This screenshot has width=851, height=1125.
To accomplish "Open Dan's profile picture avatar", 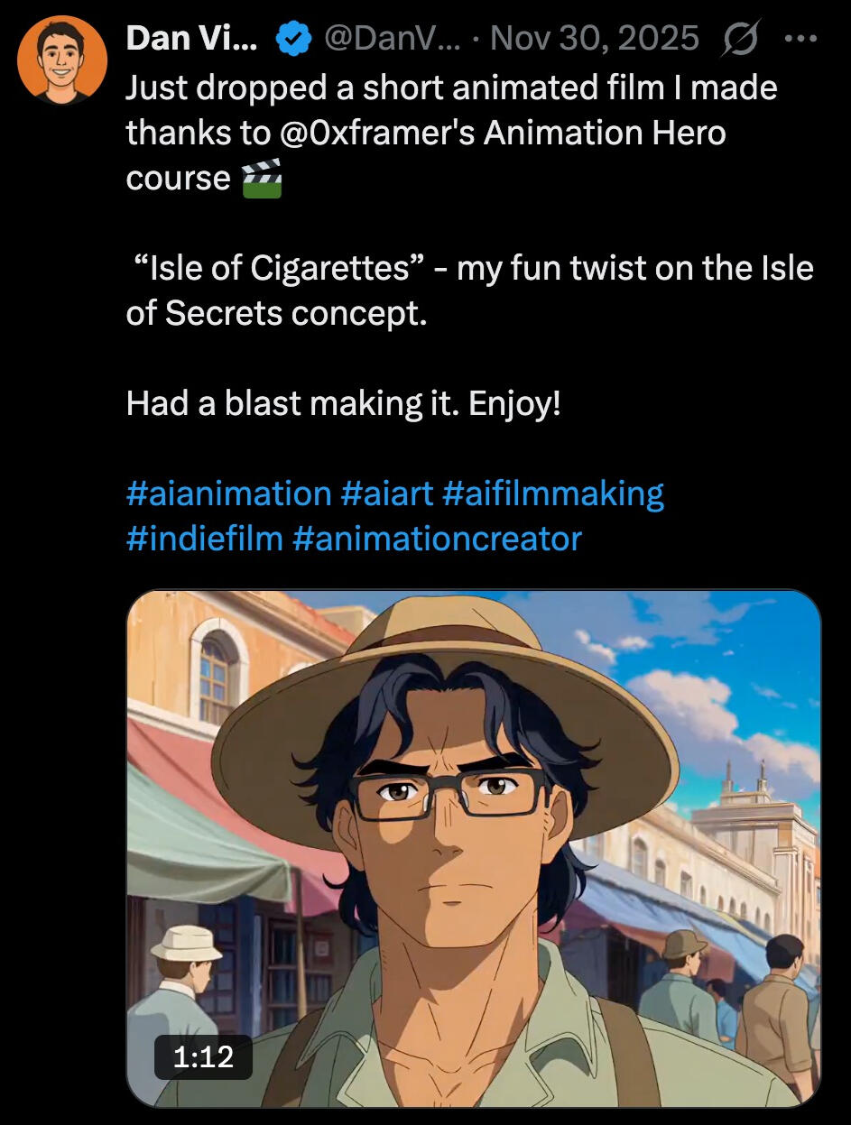I will point(61,60).
